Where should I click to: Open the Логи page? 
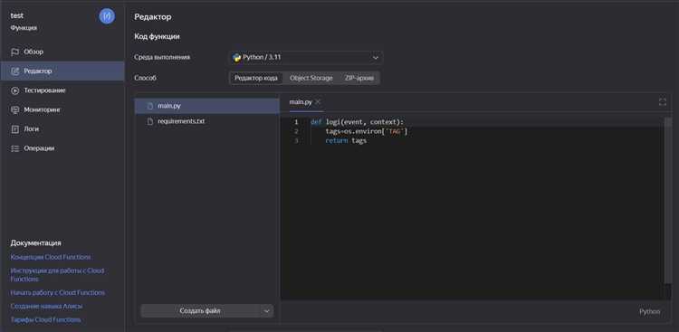coord(62,129)
